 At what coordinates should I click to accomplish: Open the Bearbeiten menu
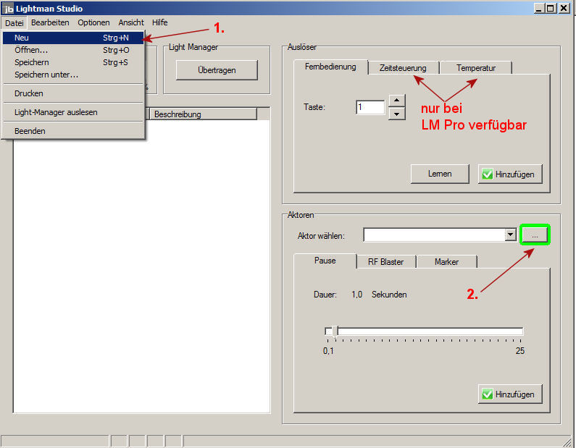(x=50, y=22)
